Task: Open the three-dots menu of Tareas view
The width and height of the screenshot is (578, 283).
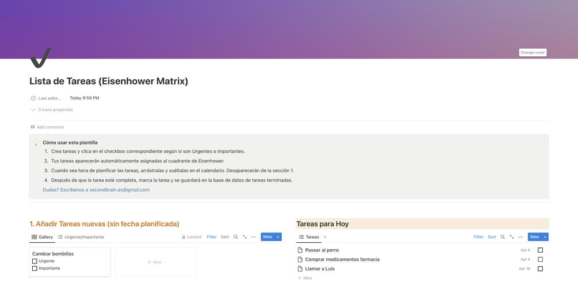Action: point(520,237)
